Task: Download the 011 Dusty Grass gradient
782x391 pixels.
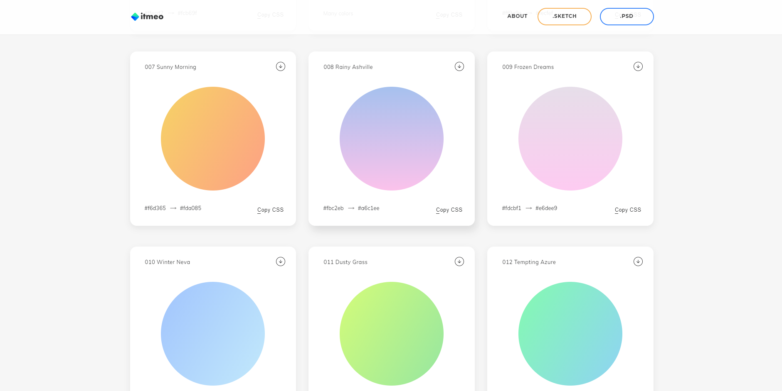Action: [x=459, y=261]
